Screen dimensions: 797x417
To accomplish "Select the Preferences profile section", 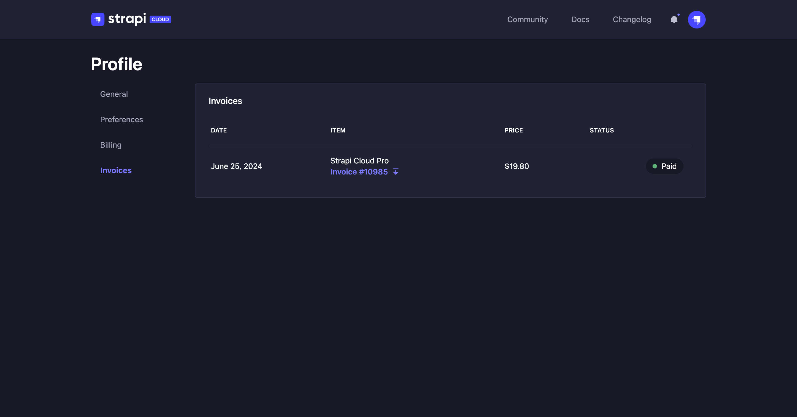I will (122, 119).
